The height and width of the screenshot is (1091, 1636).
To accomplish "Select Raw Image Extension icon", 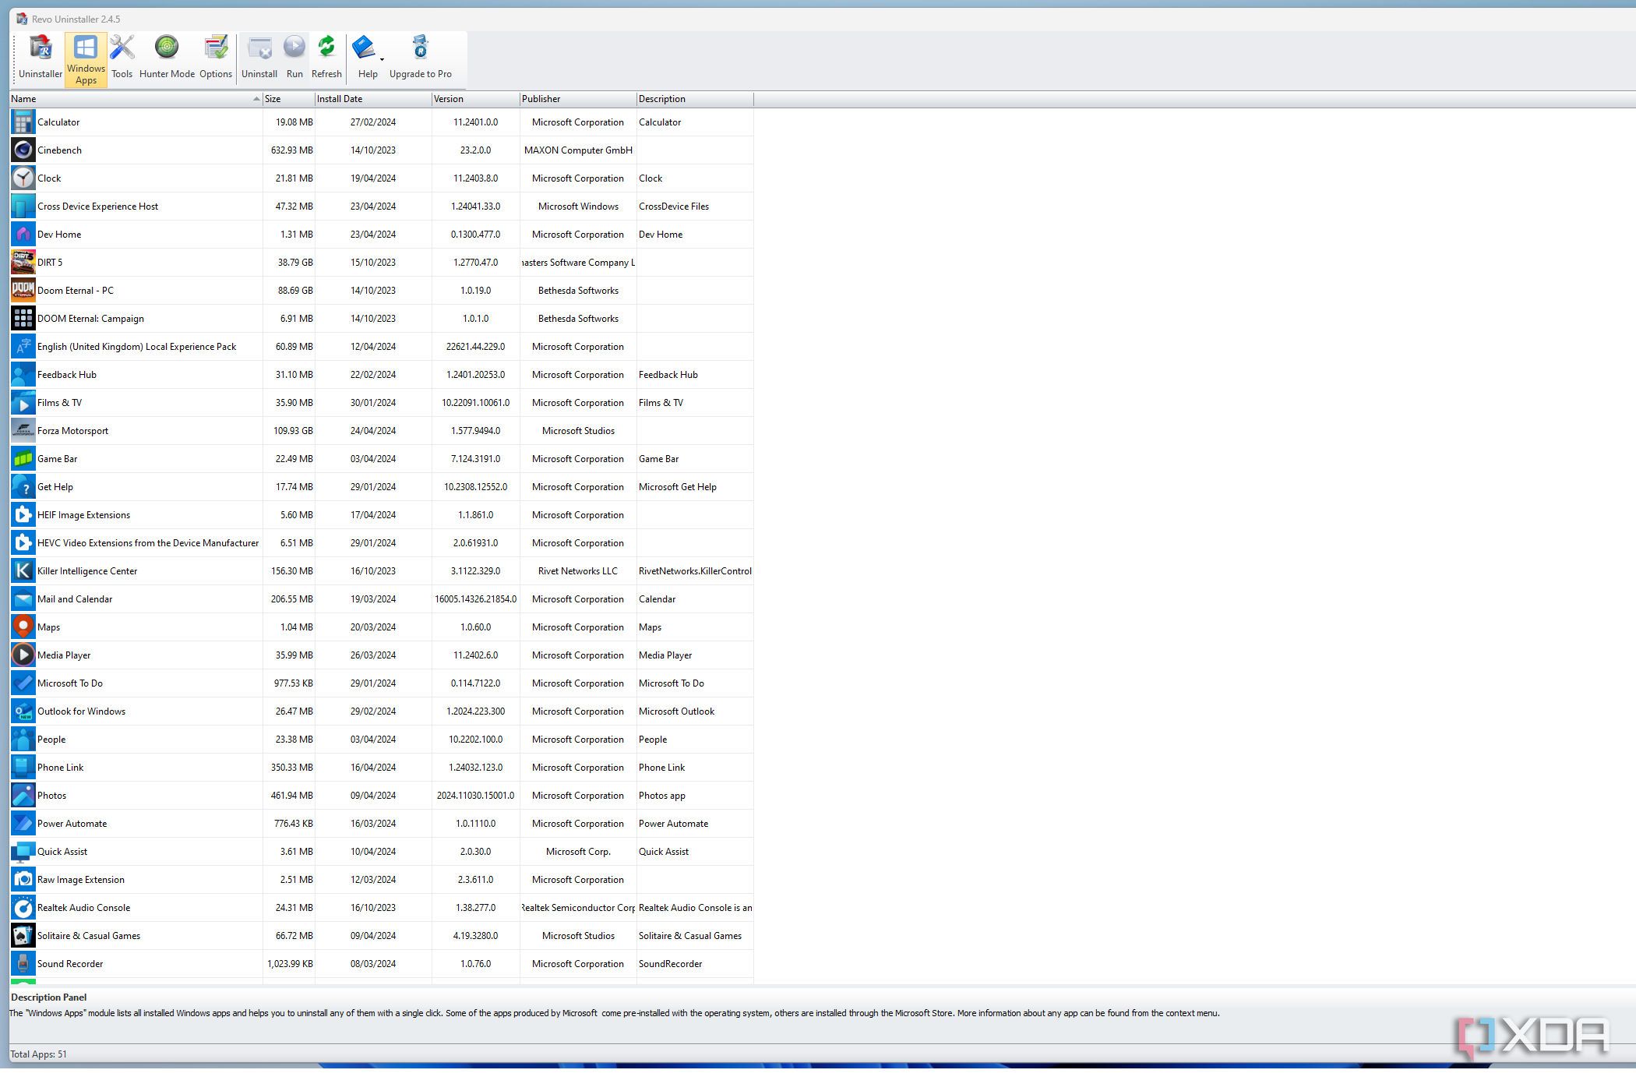I will click(23, 880).
